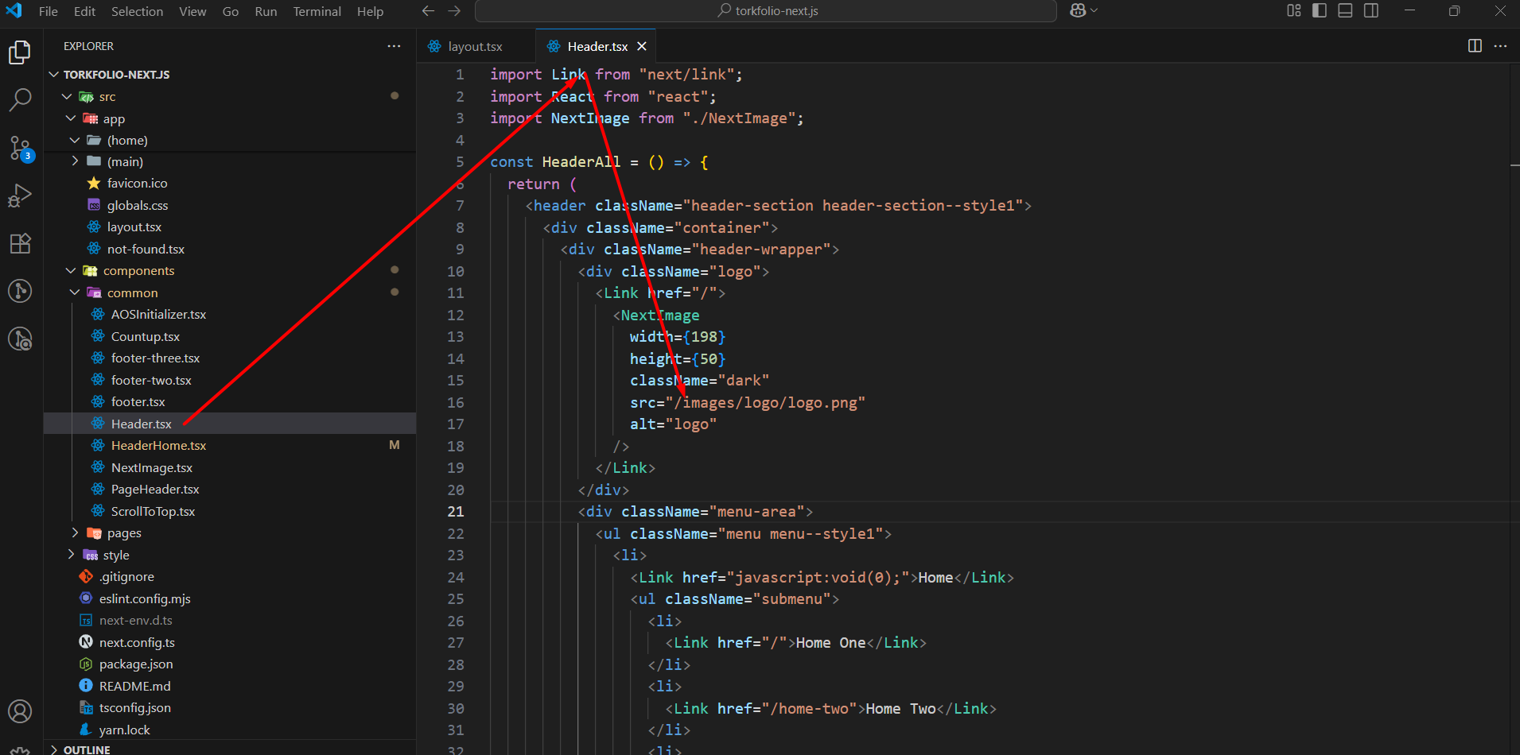The height and width of the screenshot is (755, 1520).
Task: Open tsconfig.json file
Action: [x=230, y=707]
